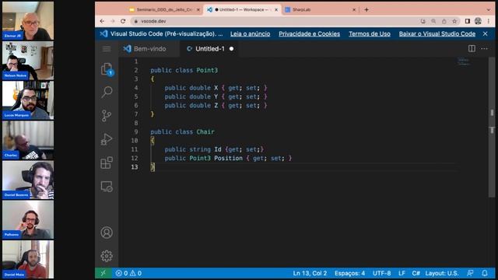Click the 'Baixar o Visual Studio Code' link
498x280 pixels.
tap(437, 33)
